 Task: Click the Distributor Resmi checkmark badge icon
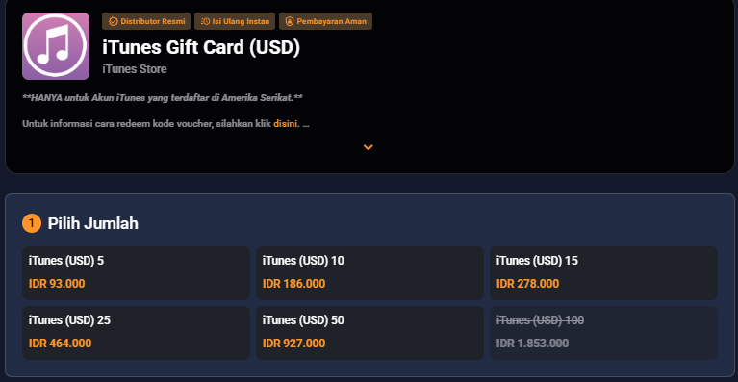(x=113, y=21)
